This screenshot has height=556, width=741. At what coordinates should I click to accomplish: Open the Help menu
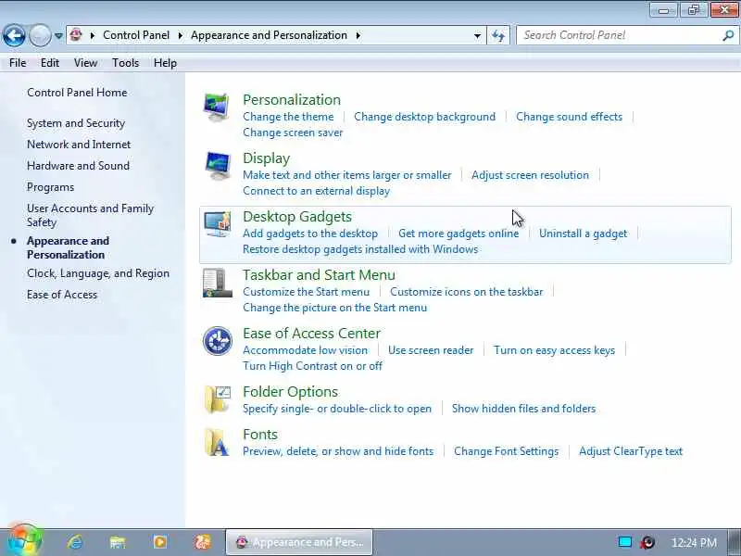pyautogui.click(x=165, y=63)
